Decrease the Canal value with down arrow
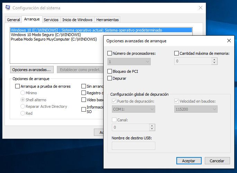 (x=152, y=129)
